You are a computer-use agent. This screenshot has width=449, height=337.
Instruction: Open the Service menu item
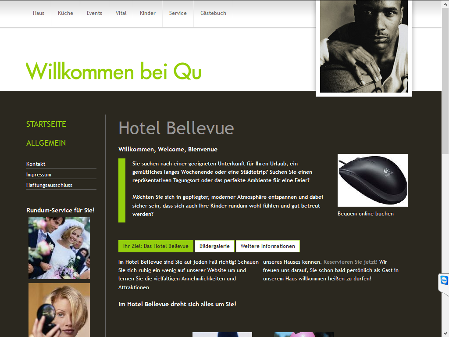[x=178, y=13]
